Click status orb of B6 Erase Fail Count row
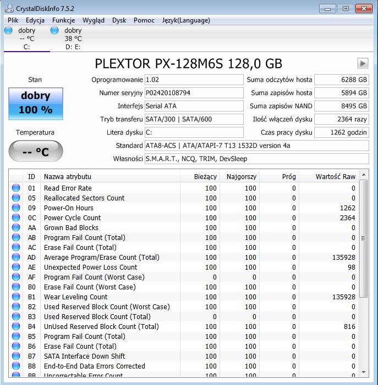378x385 pixels. 16,346
